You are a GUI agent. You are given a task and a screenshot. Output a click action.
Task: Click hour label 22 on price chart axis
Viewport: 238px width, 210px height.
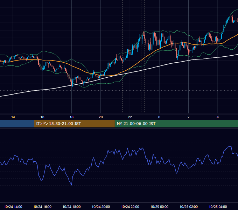click(x=130, y=117)
